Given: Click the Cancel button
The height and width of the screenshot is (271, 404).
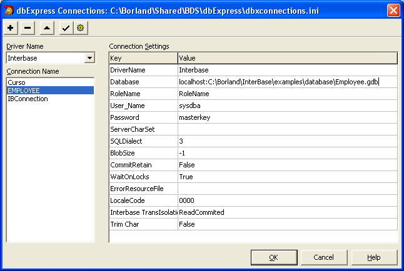Looking at the screenshot, I should 323,257.
